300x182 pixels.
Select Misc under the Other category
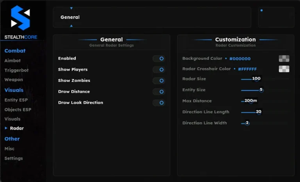9,149
